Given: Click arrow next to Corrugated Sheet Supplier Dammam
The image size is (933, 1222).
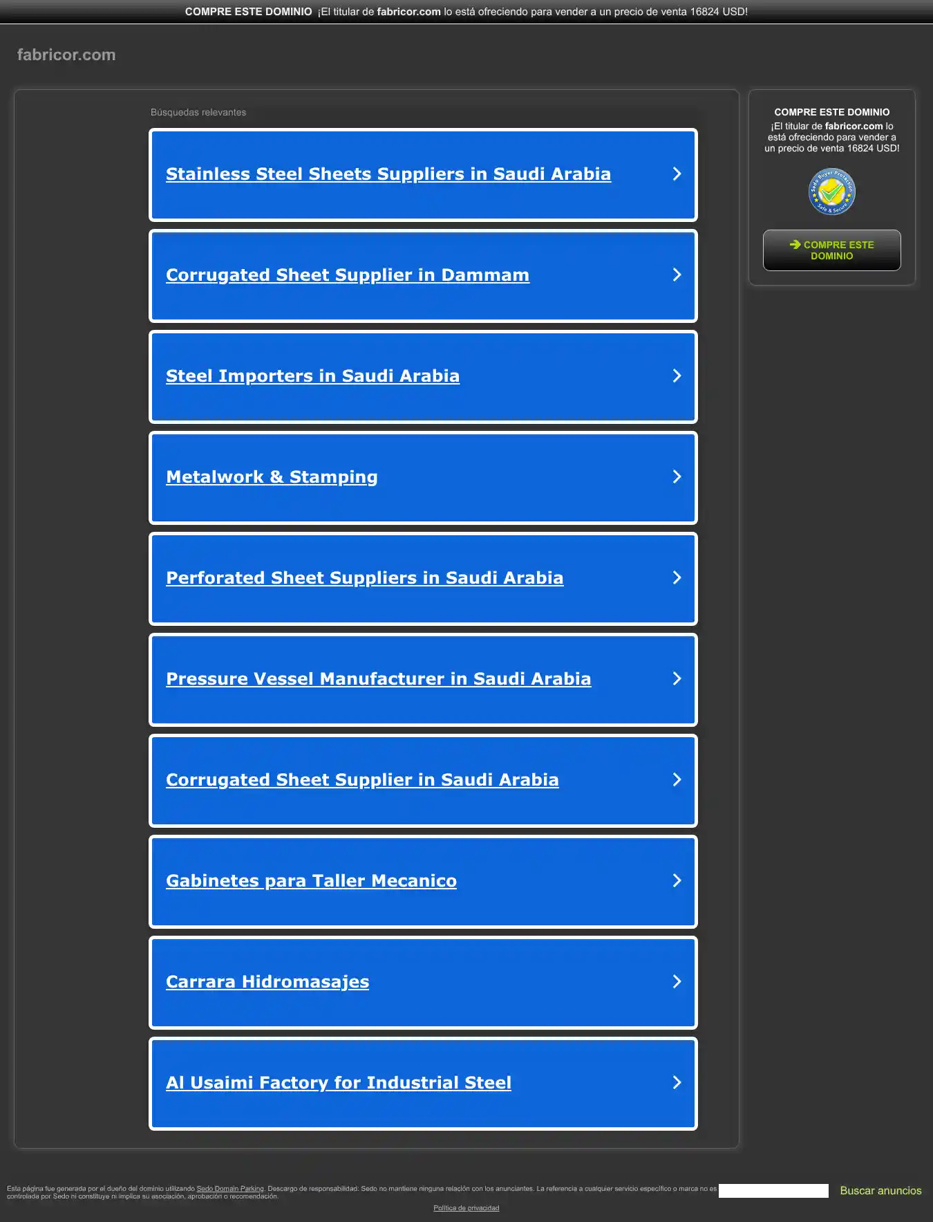Looking at the screenshot, I should tap(677, 275).
